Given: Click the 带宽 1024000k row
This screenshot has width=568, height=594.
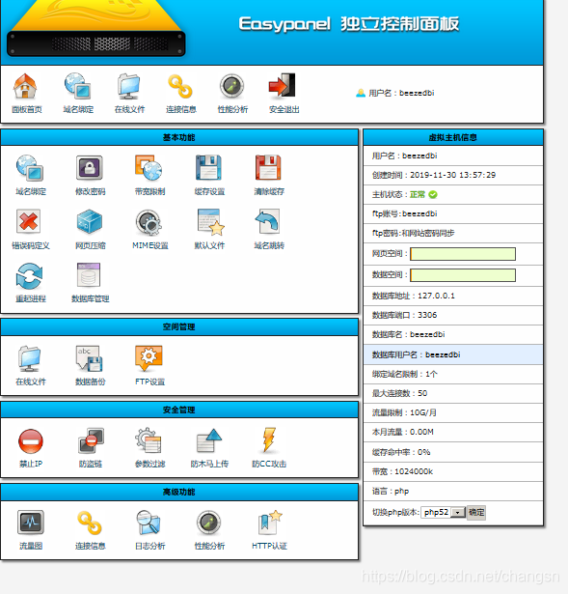Looking at the screenshot, I should 453,471.
